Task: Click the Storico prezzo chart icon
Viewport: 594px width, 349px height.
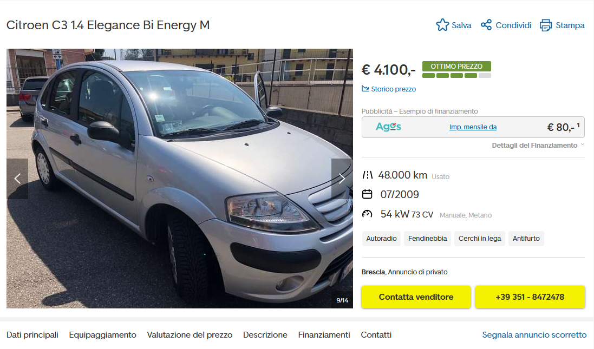Action: (x=365, y=89)
